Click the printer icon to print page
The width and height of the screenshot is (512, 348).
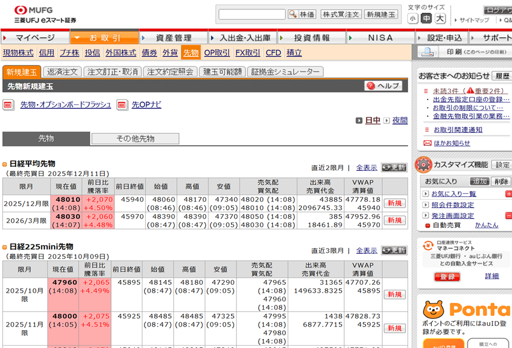(428, 52)
